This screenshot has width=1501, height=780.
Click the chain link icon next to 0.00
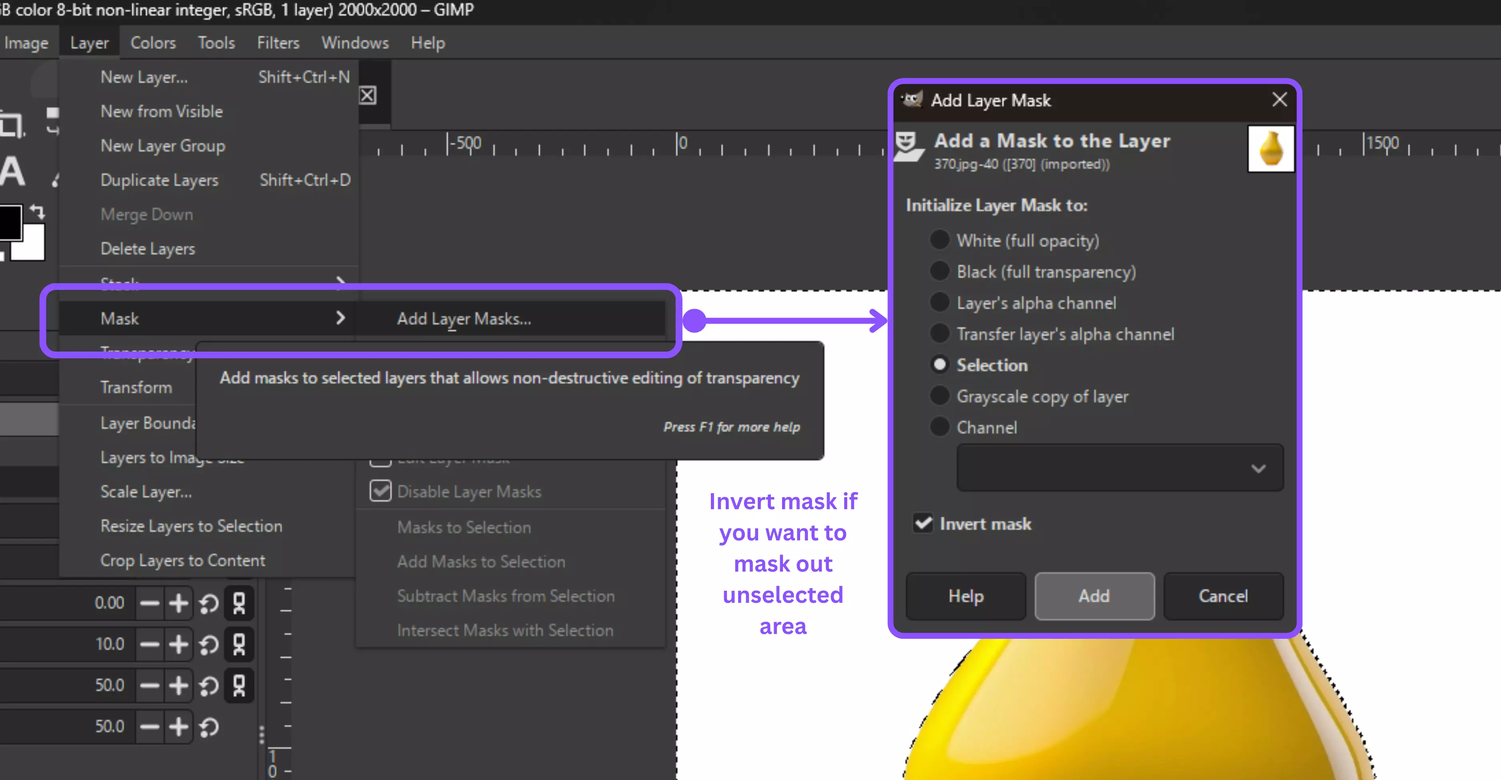(239, 602)
